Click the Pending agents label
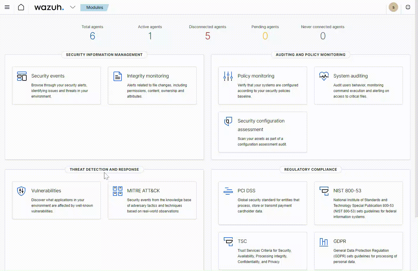 265,27
